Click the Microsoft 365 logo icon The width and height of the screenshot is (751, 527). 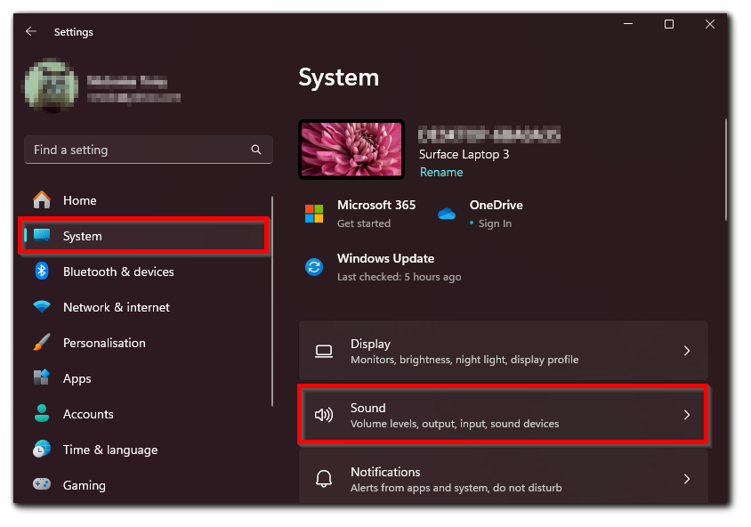pos(314,214)
